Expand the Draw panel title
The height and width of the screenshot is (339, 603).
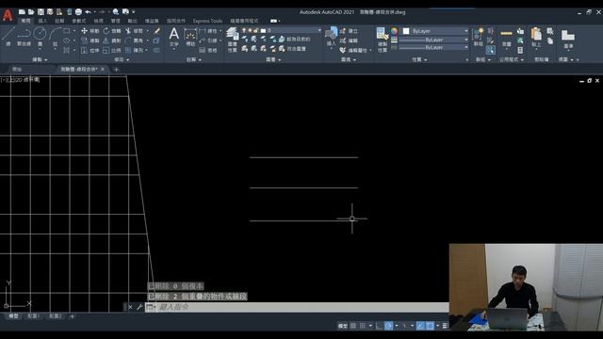[x=40, y=59]
